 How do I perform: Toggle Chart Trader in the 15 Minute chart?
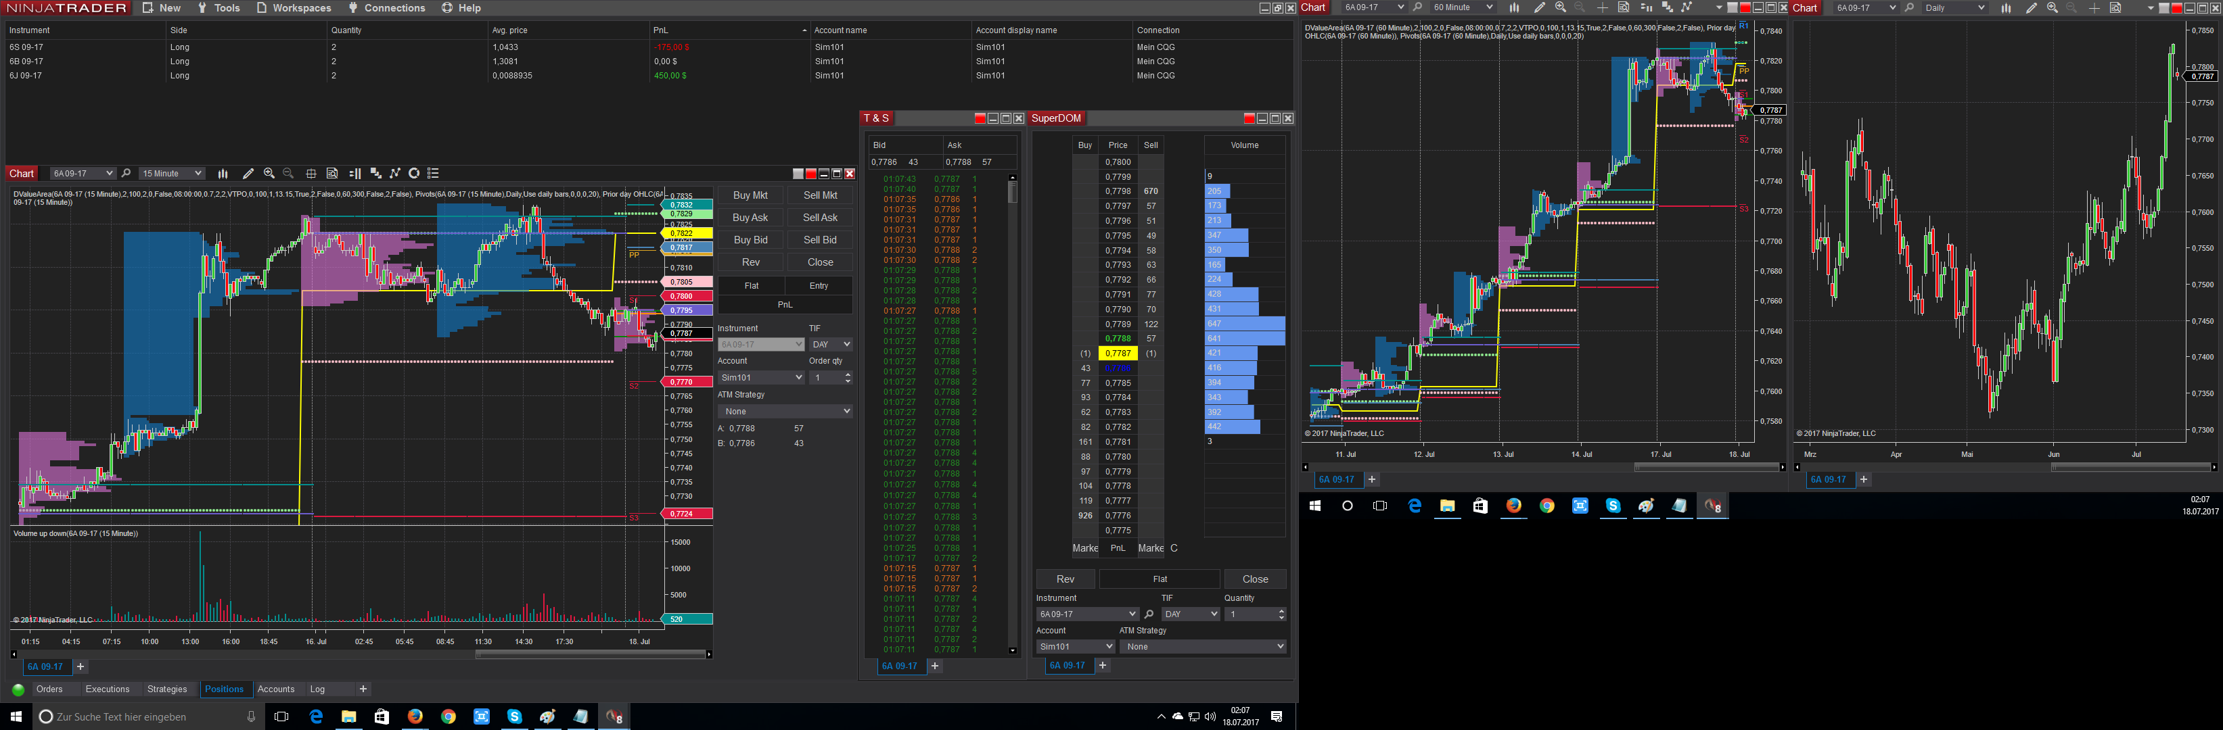(354, 173)
